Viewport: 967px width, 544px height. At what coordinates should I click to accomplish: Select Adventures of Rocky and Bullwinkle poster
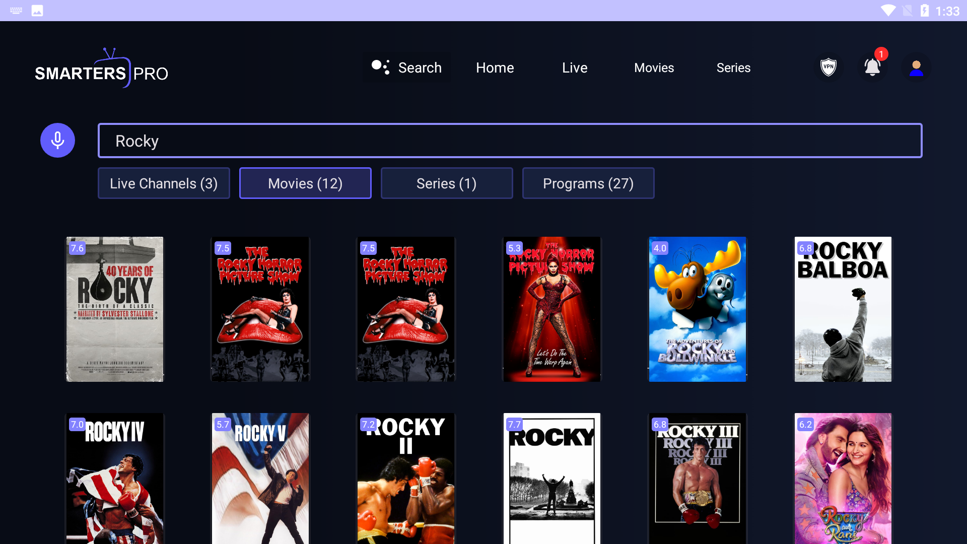point(697,309)
